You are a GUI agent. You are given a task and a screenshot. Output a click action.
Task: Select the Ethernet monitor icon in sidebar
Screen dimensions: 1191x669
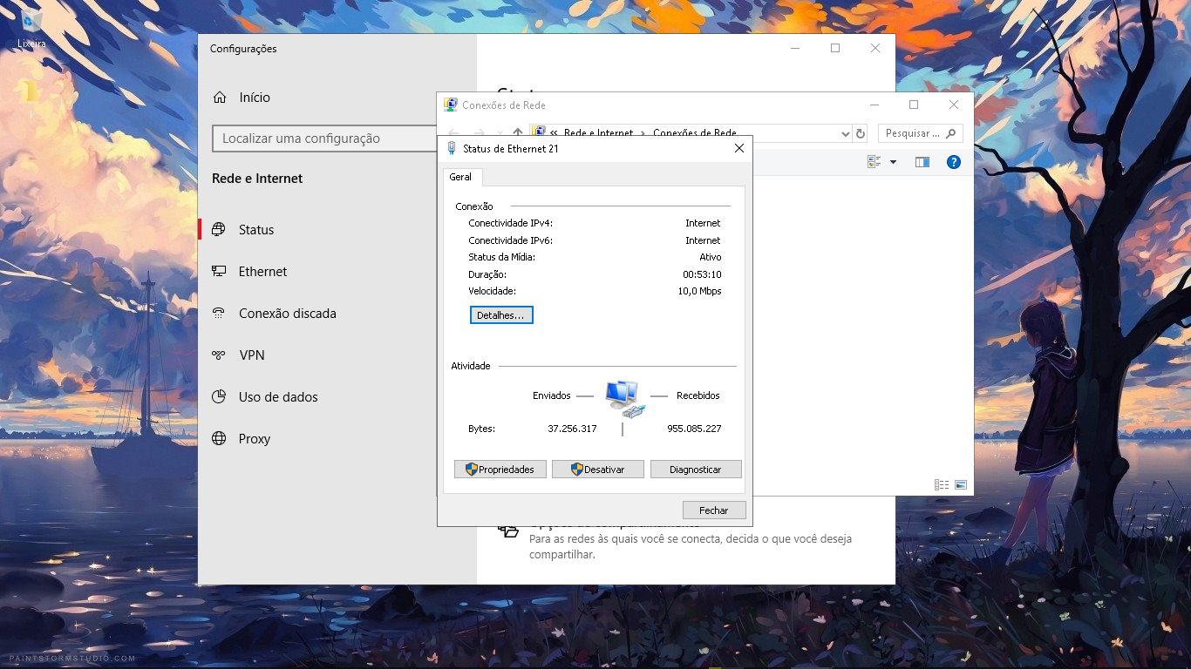click(x=219, y=272)
